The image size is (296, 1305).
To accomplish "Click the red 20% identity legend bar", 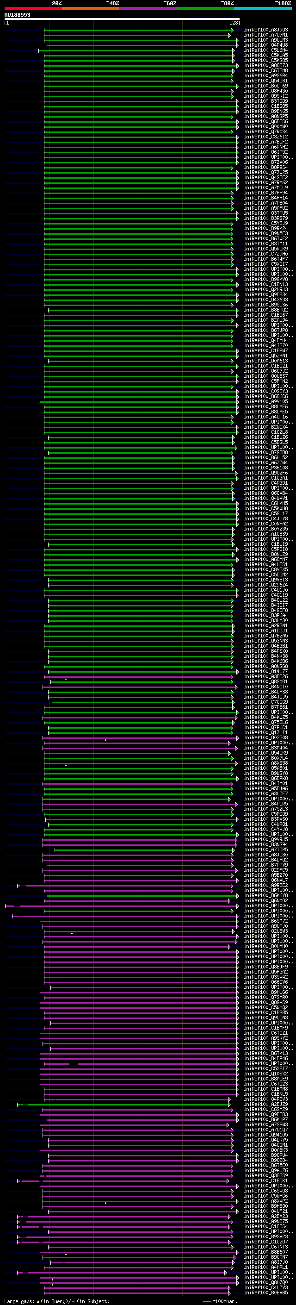I will [33, 8].
